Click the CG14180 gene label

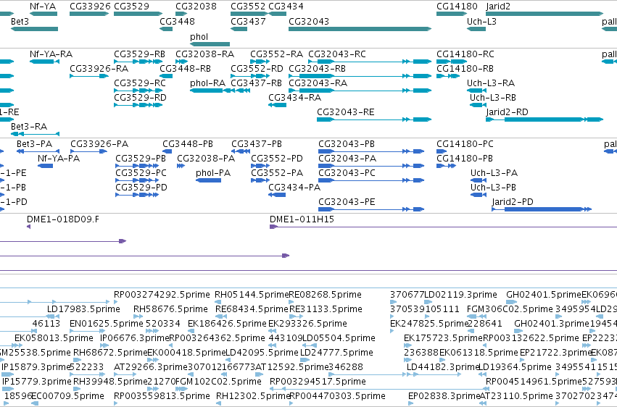pos(457,7)
